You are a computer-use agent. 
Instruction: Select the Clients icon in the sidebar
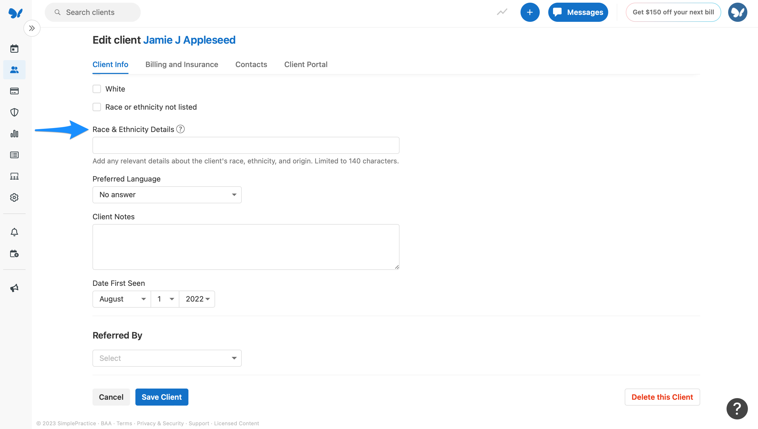[x=14, y=69]
